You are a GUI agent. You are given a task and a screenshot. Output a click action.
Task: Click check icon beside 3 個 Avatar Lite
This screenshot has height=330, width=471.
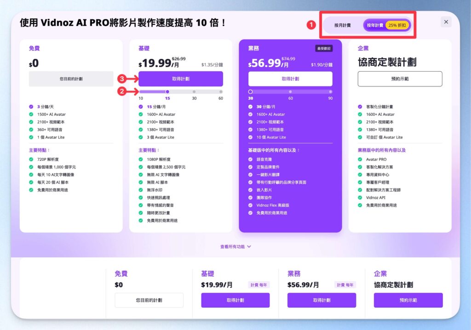click(x=141, y=137)
